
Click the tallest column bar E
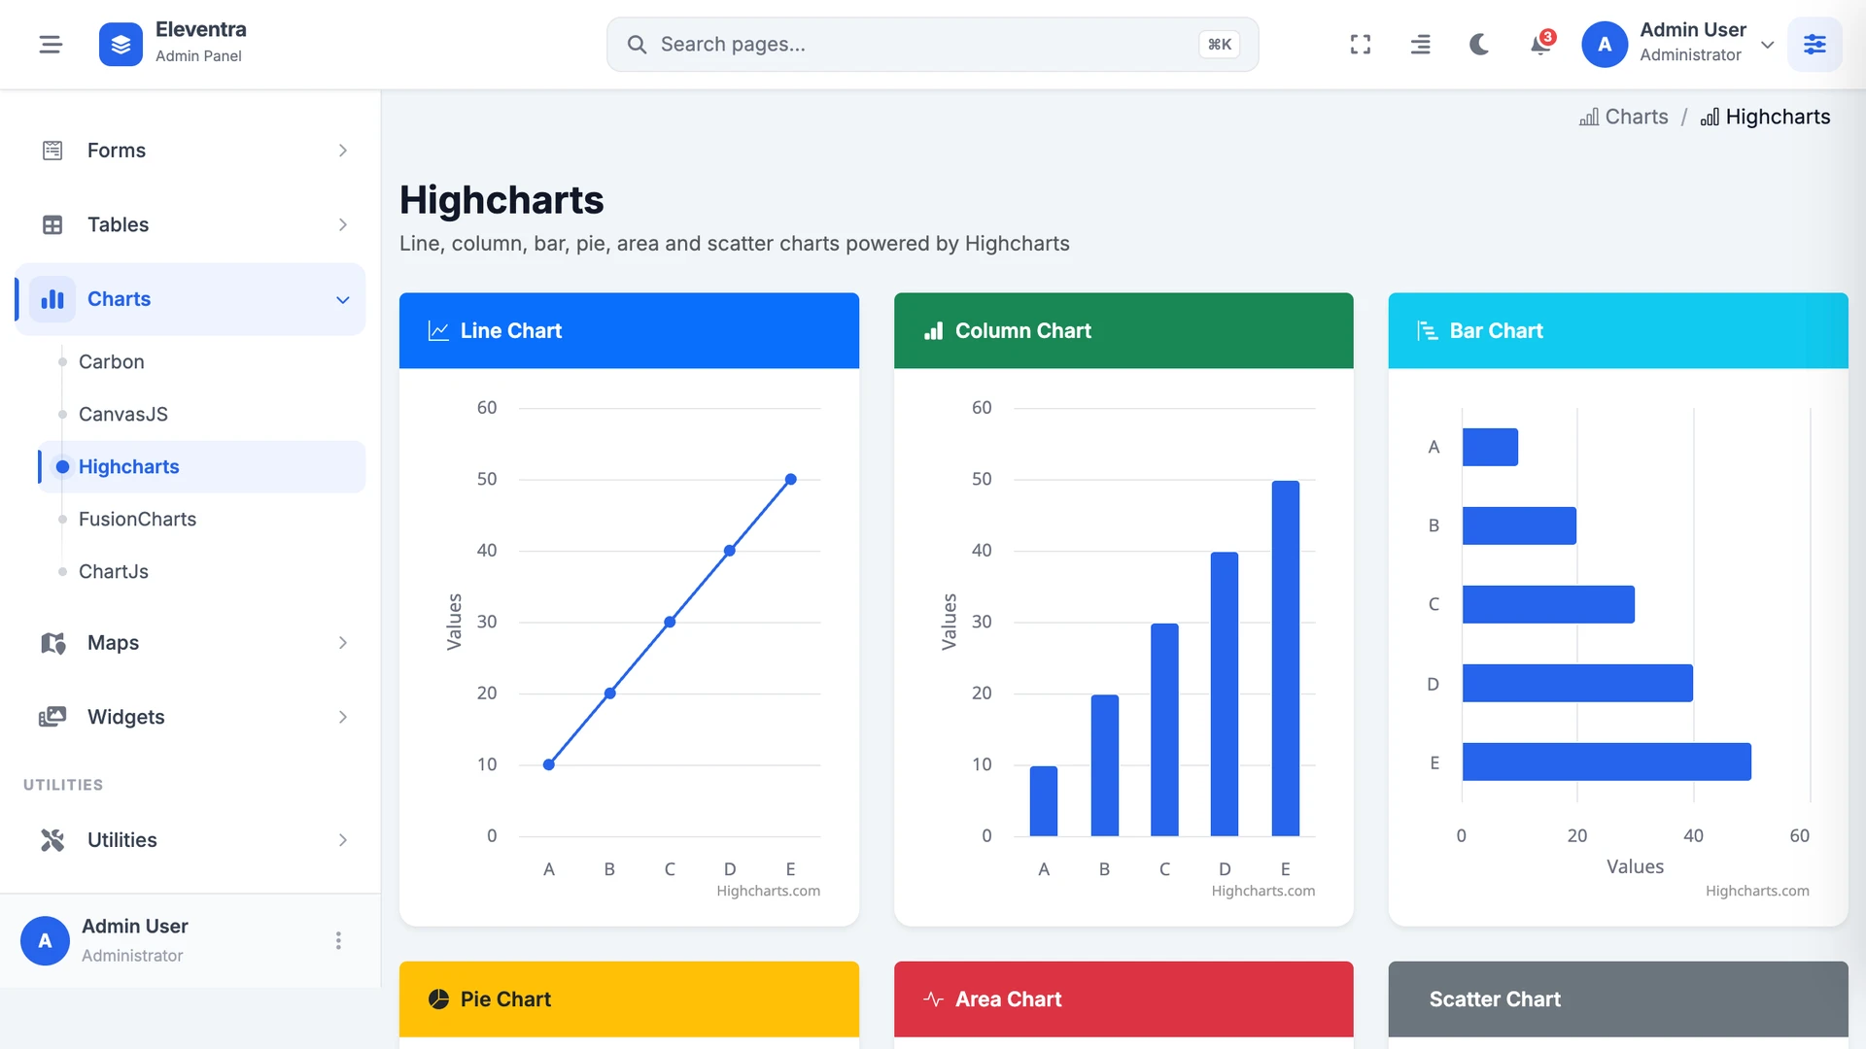pyautogui.click(x=1285, y=659)
